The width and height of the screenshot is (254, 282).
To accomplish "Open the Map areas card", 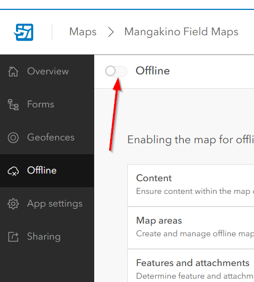I will pos(191,227).
